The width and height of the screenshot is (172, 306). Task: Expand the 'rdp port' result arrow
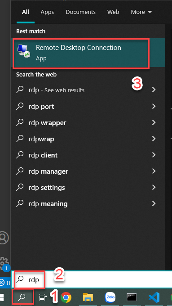tap(154, 106)
